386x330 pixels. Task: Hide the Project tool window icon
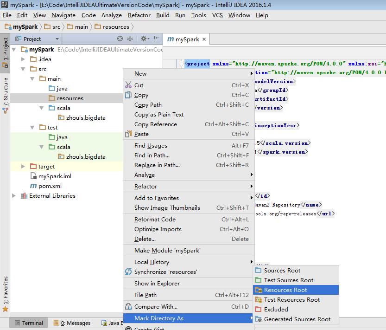[156, 39]
